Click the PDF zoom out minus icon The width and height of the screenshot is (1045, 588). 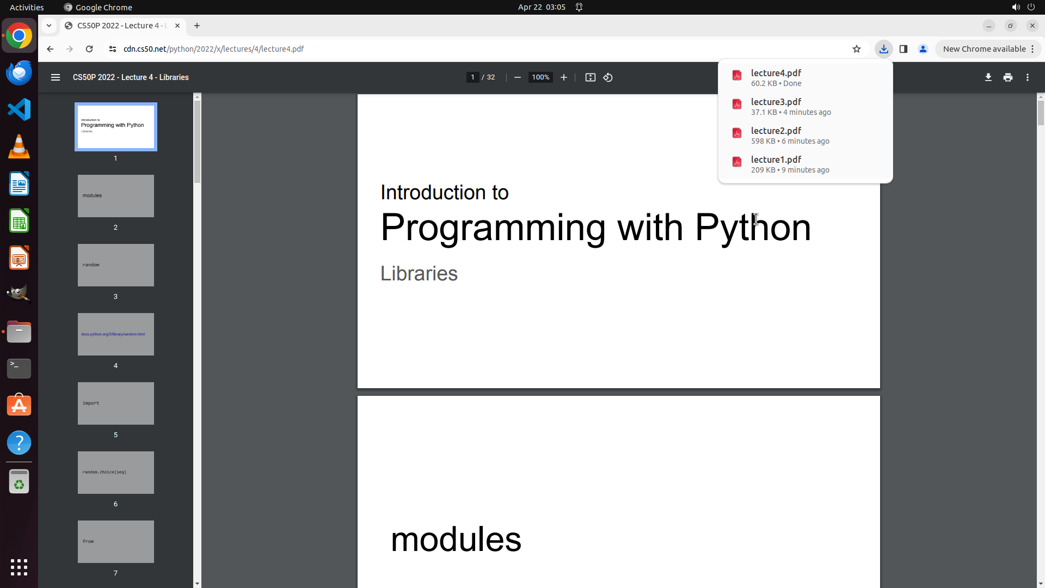click(x=517, y=77)
